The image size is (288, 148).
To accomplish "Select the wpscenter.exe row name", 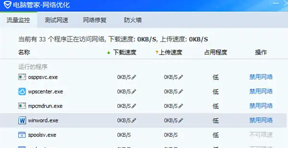I will point(46,91).
